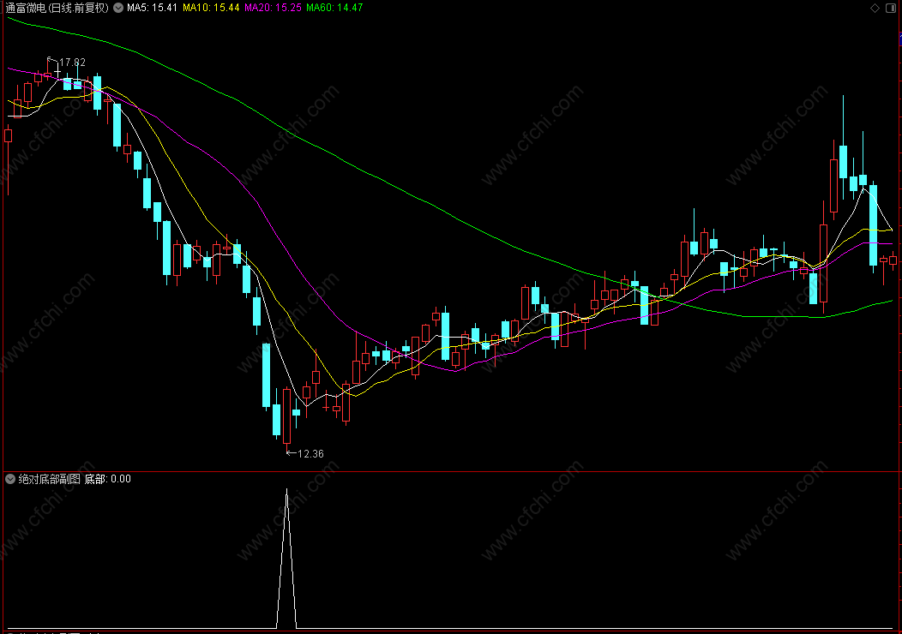Click the 绝对底部副图 indicator name
The width and height of the screenshot is (902, 634).
tap(50, 479)
